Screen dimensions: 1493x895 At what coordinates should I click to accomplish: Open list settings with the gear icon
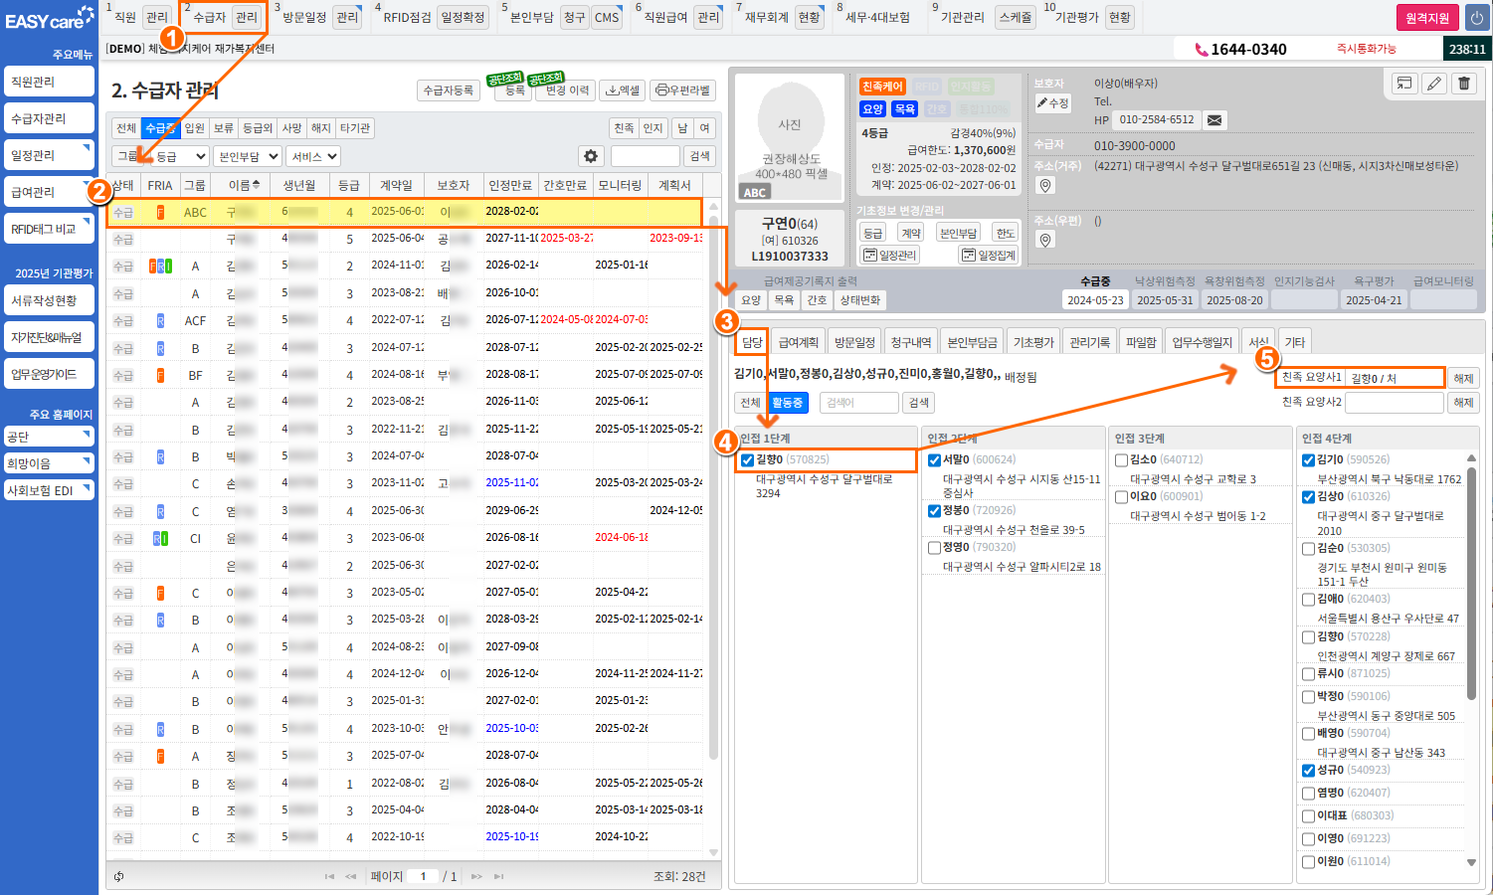coord(591,156)
